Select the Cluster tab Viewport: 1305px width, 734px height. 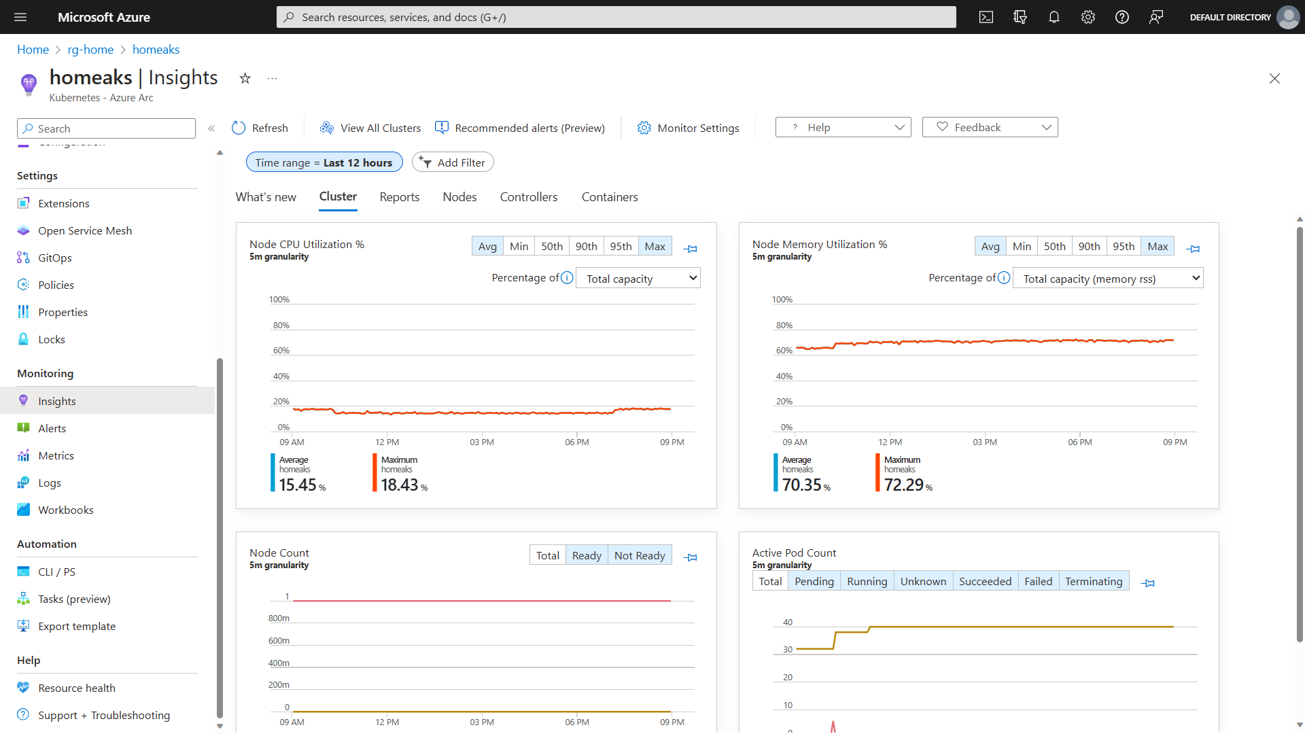[x=338, y=196]
